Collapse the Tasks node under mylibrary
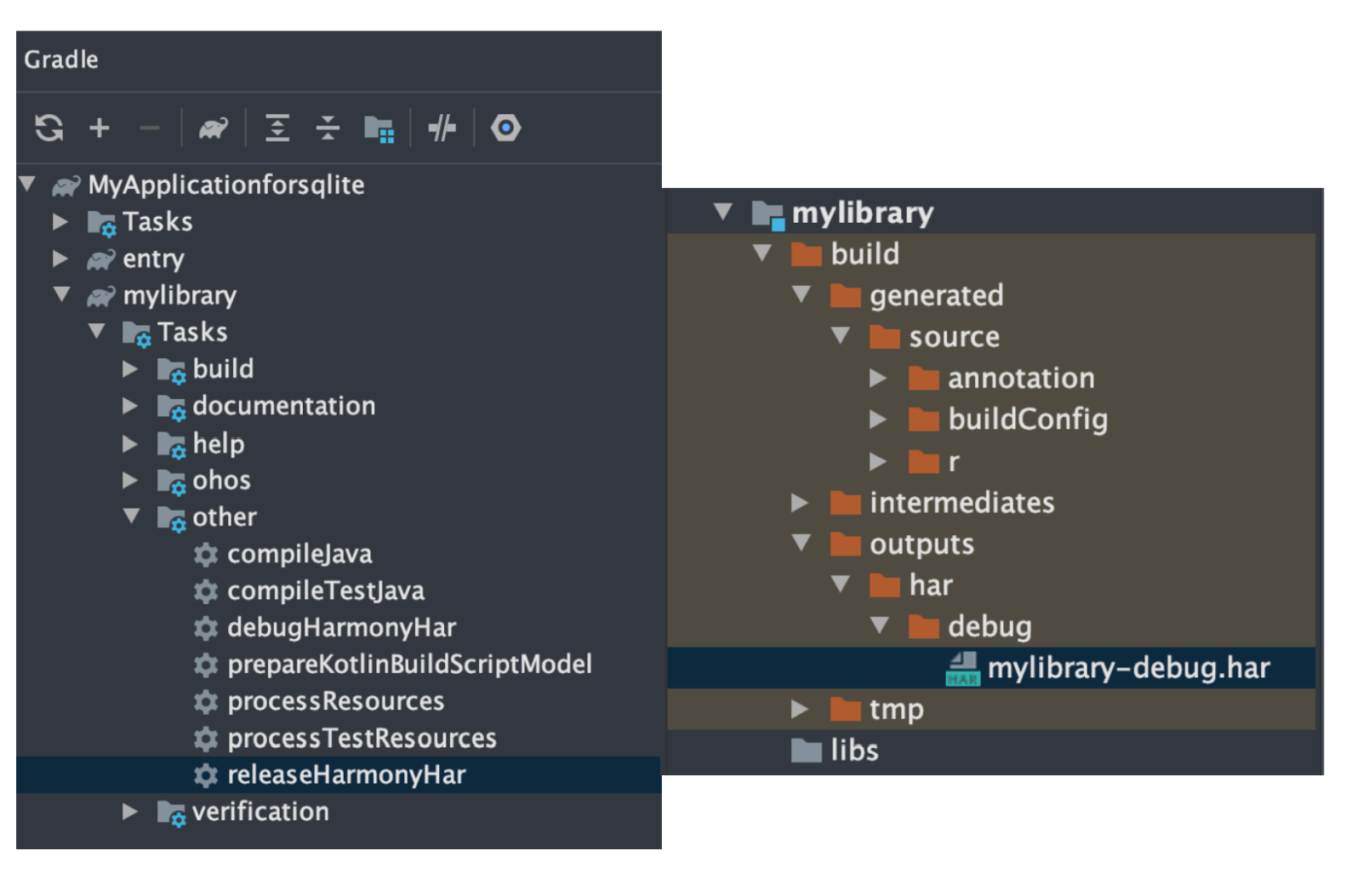 point(97,330)
